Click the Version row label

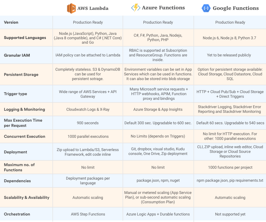(11, 22)
